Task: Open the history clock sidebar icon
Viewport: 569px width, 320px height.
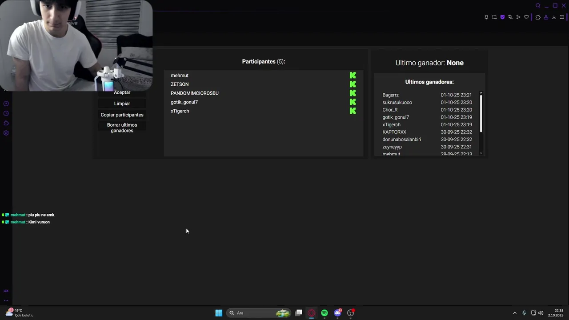Action: pyautogui.click(x=6, y=113)
